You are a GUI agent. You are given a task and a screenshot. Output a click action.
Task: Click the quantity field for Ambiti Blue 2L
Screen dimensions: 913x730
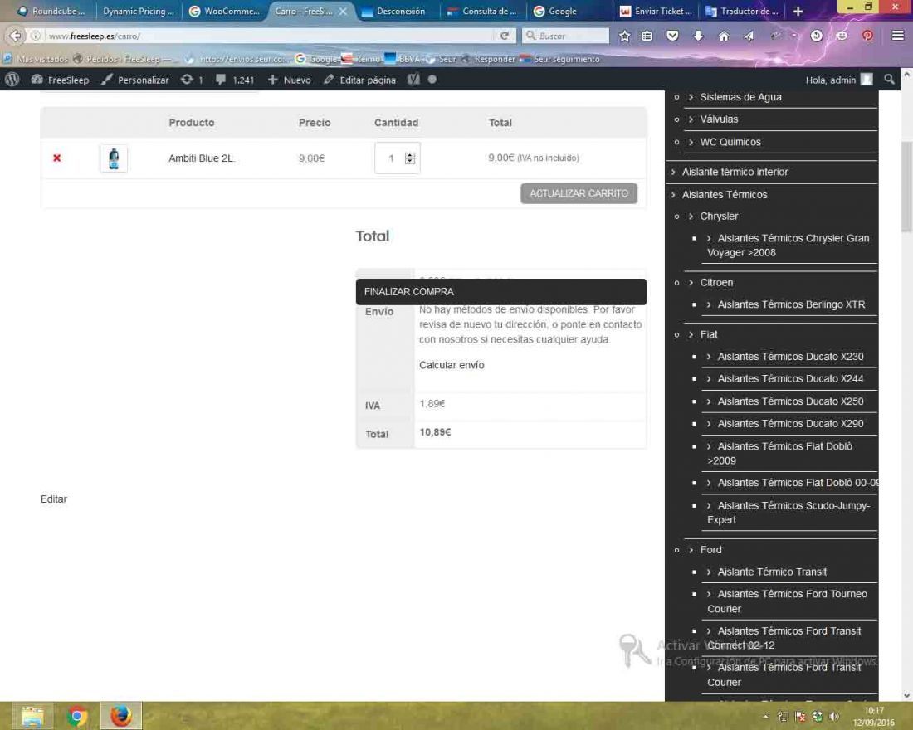tap(397, 158)
